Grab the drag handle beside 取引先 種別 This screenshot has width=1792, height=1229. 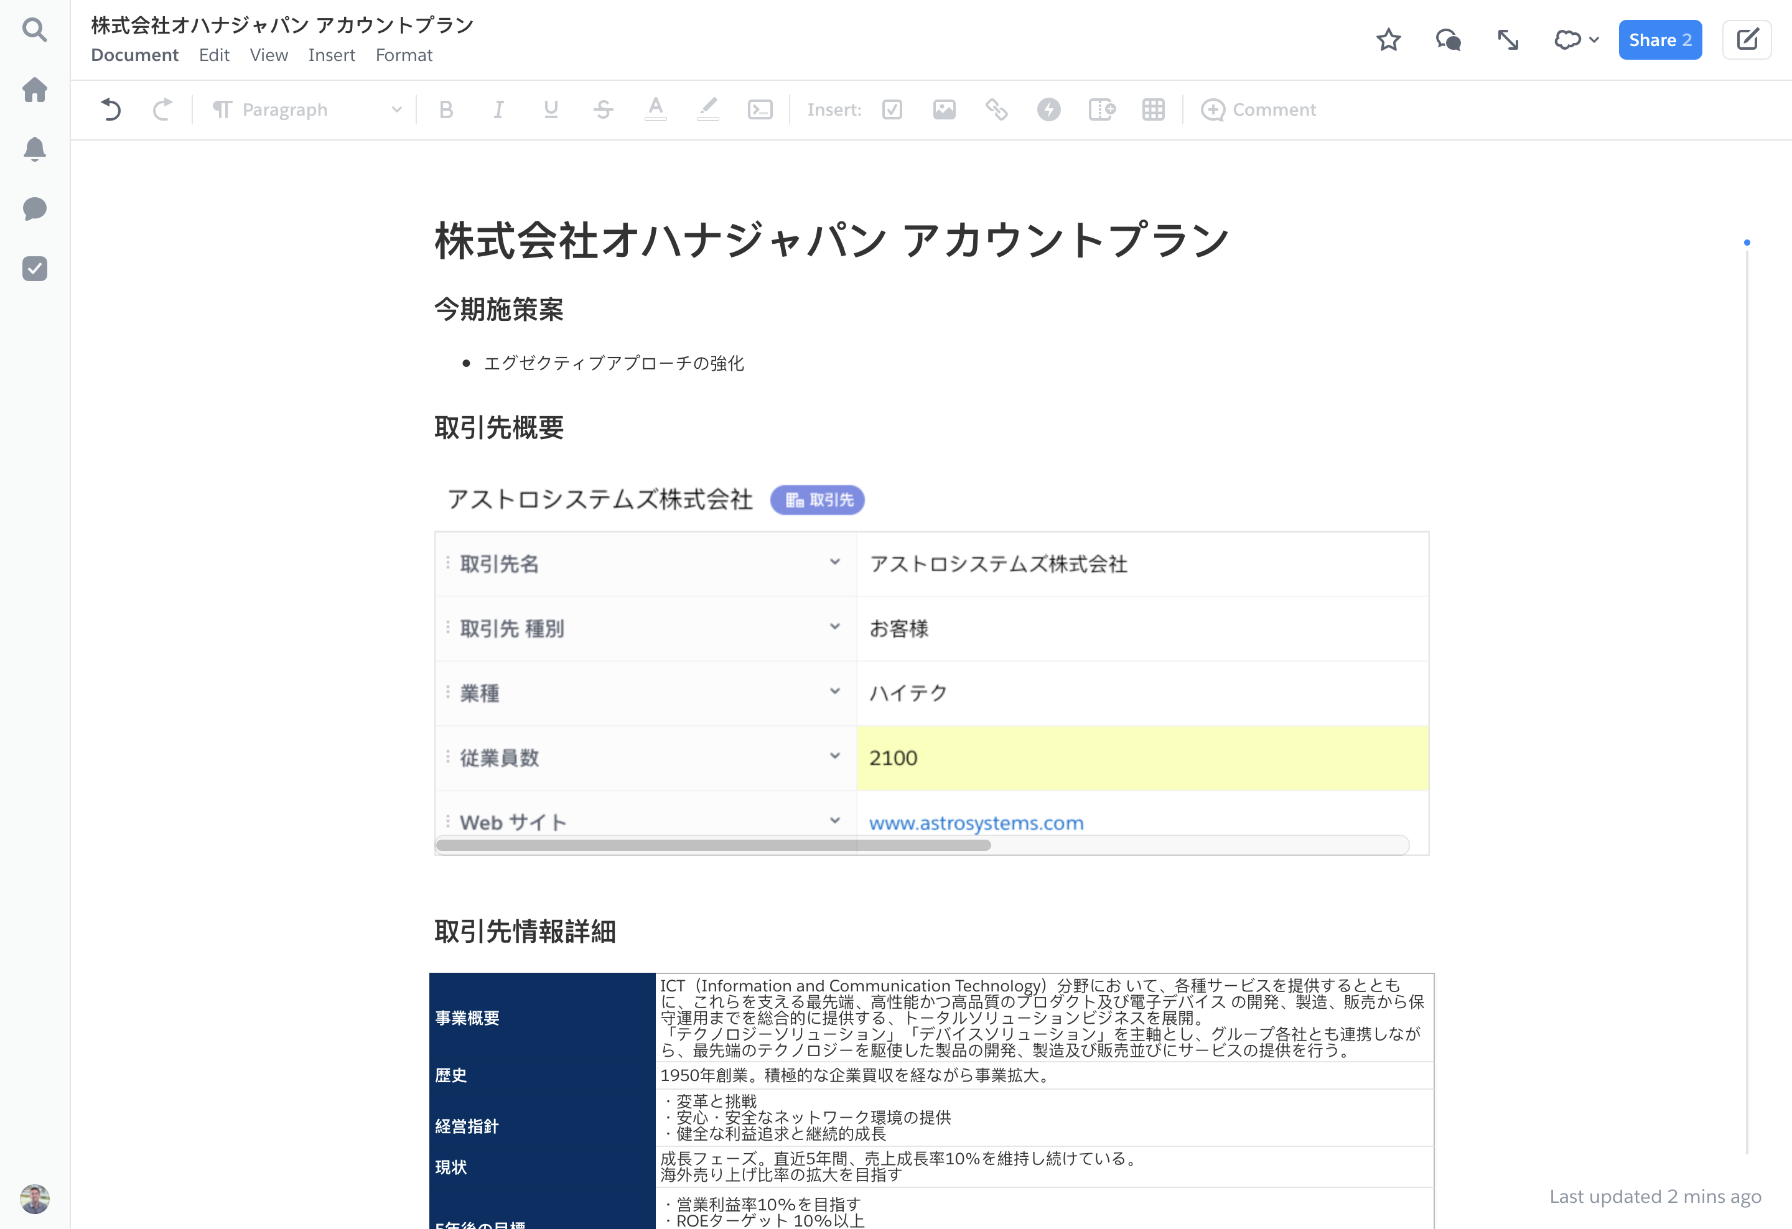click(x=448, y=628)
